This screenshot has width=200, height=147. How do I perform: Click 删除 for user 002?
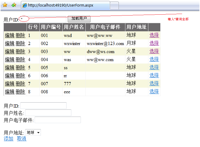pyautogui.click(x=21, y=44)
